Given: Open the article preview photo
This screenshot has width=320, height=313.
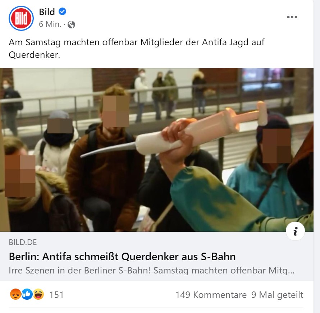Looking at the screenshot, I should [157, 149].
